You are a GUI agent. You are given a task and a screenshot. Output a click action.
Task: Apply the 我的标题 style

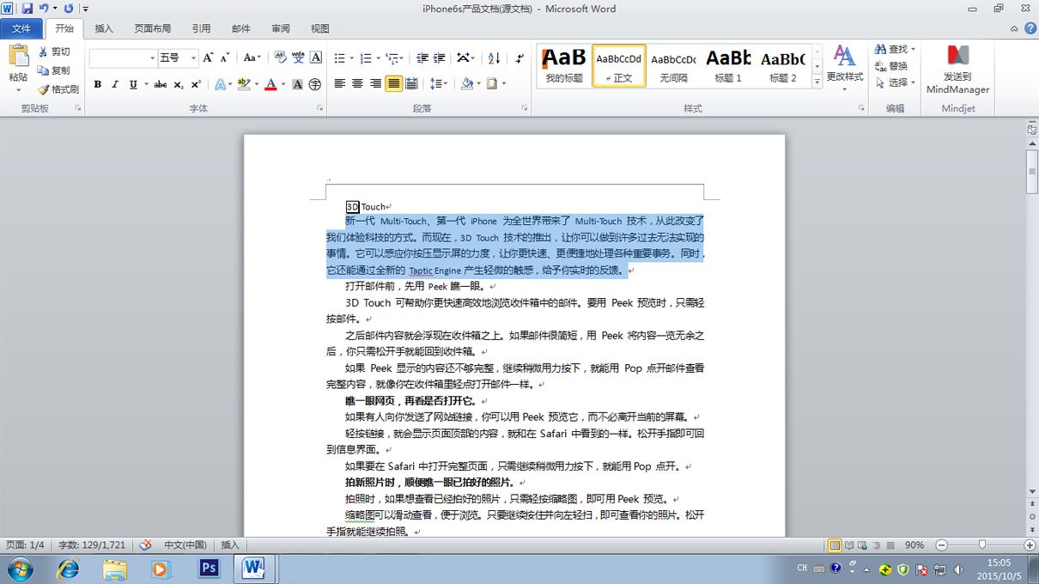click(x=564, y=65)
